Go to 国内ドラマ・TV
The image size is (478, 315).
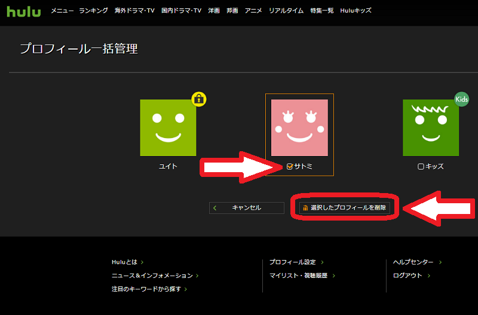click(182, 11)
